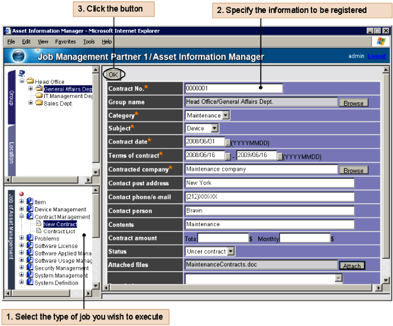Expand the Problems tree node
This screenshot has height=326, width=393.
22,239
